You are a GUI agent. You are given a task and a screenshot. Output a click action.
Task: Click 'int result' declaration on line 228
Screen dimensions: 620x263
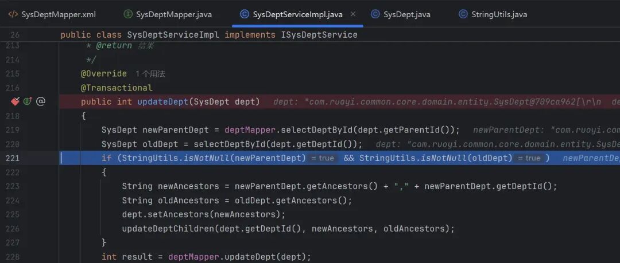[127, 257]
